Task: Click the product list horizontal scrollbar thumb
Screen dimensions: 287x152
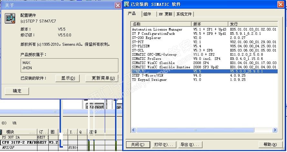Action: point(195,130)
